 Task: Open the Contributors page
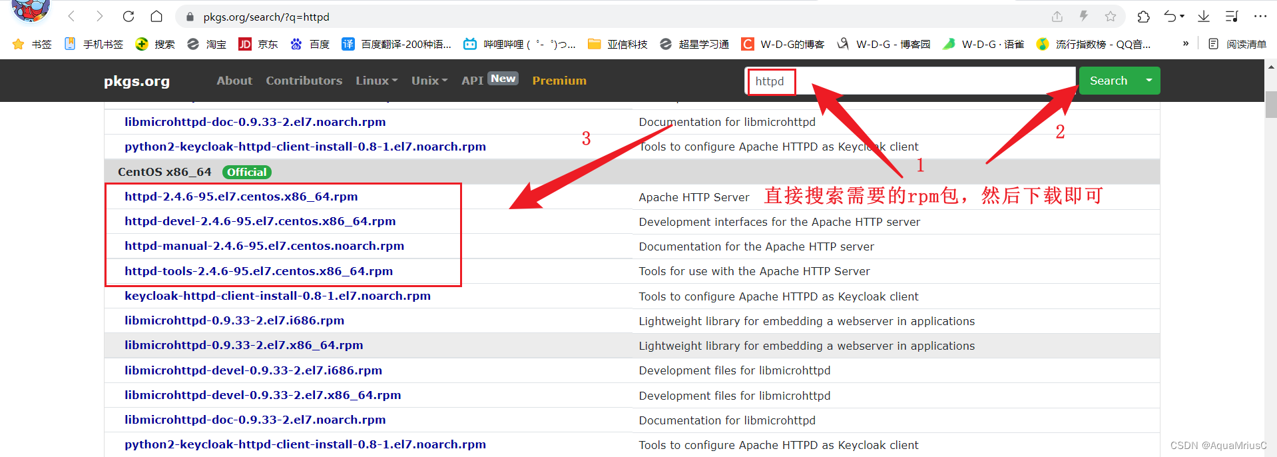click(304, 81)
